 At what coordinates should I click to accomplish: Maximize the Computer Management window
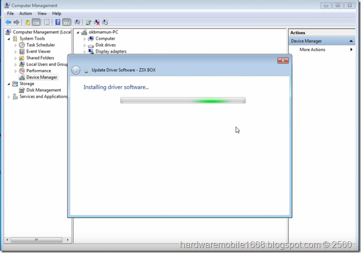pos(338,6)
